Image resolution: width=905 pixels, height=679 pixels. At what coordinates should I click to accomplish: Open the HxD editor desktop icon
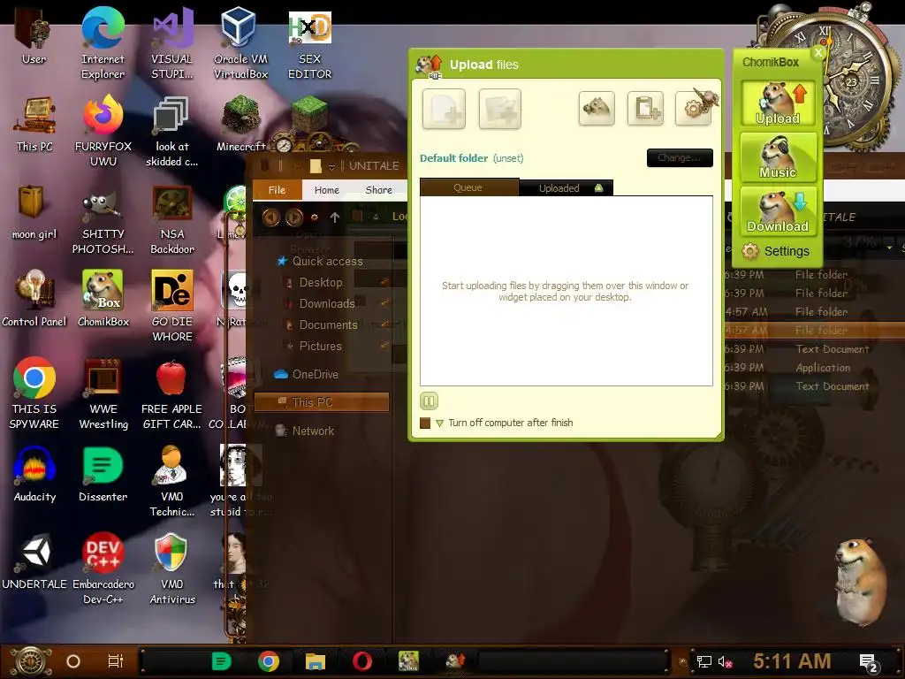[x=310, y=44]
